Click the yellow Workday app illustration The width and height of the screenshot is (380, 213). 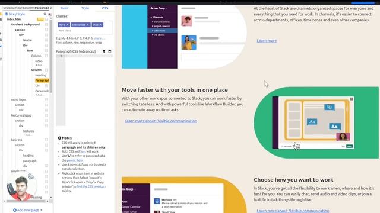(x=184, y=195)
